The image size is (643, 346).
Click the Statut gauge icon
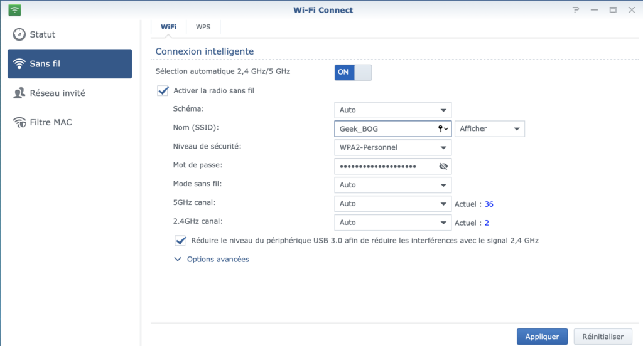click(19, 34)
